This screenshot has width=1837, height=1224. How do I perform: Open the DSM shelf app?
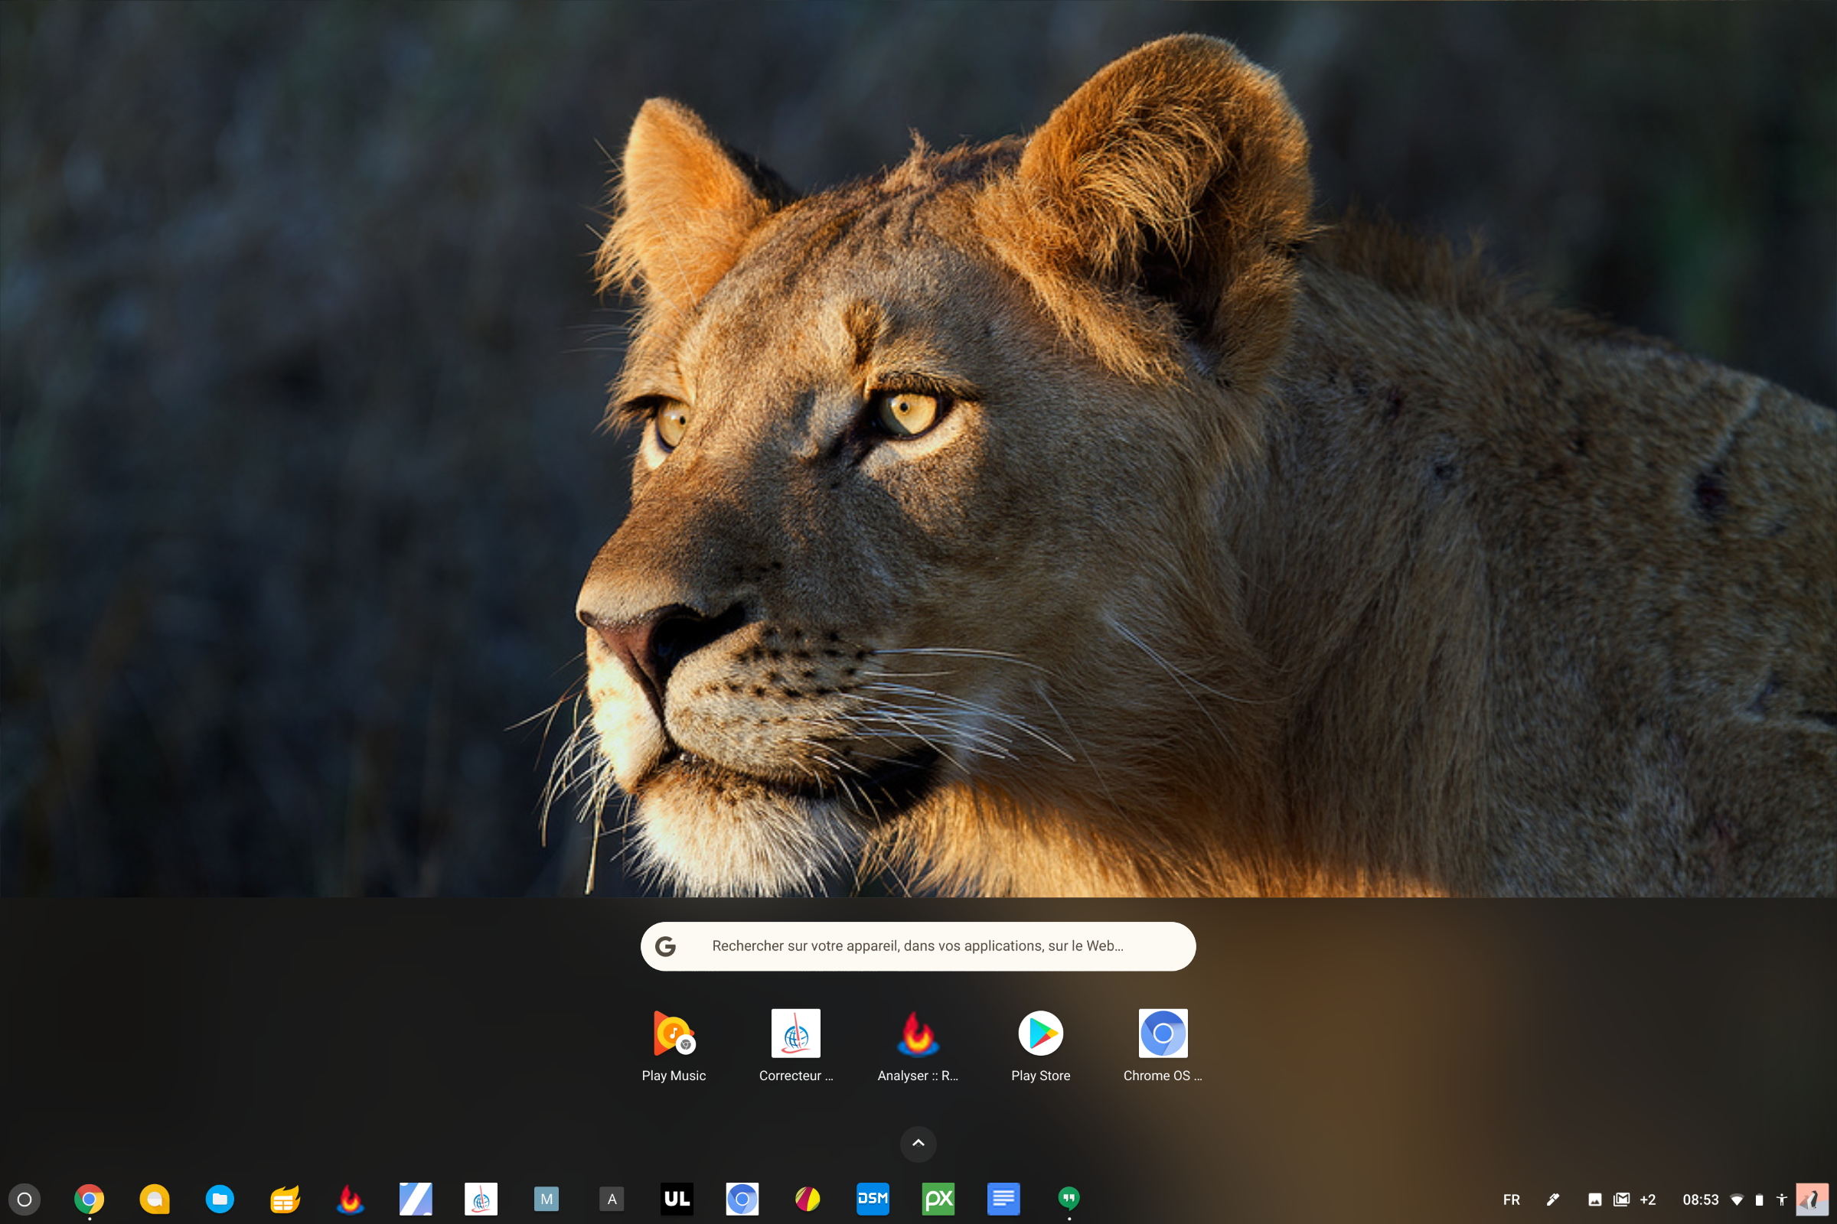pyautogui.click(x=873, y=1199)
